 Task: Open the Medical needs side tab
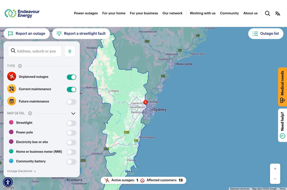click(282, 87)
